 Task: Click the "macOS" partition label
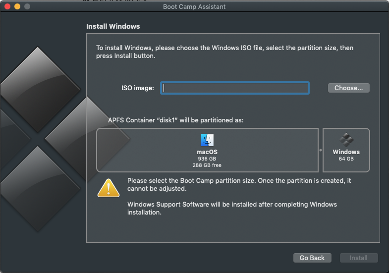(x=207, y=152)
